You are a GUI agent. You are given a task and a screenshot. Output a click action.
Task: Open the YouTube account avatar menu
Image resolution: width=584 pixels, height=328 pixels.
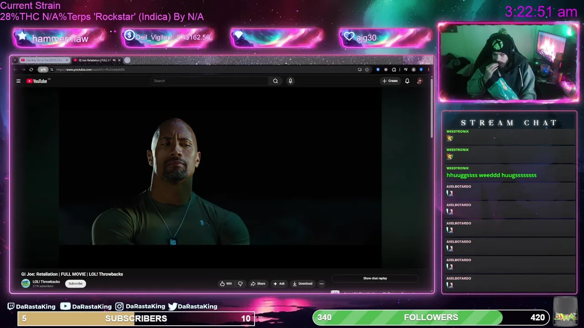click(419, 81)
